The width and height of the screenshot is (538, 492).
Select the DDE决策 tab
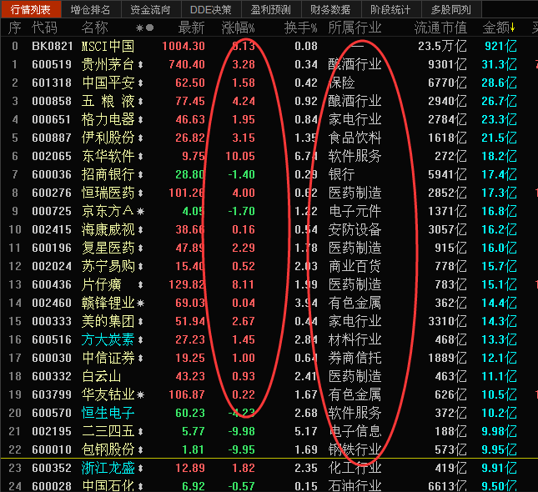click(x=211, y=9)
